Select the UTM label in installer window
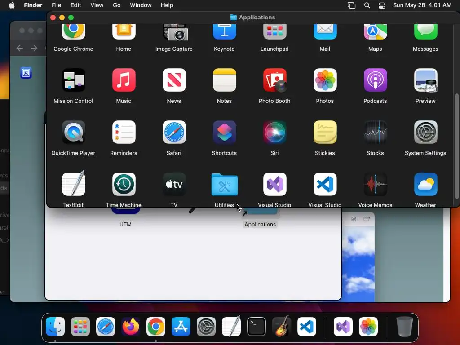 [x=126, y=225]
